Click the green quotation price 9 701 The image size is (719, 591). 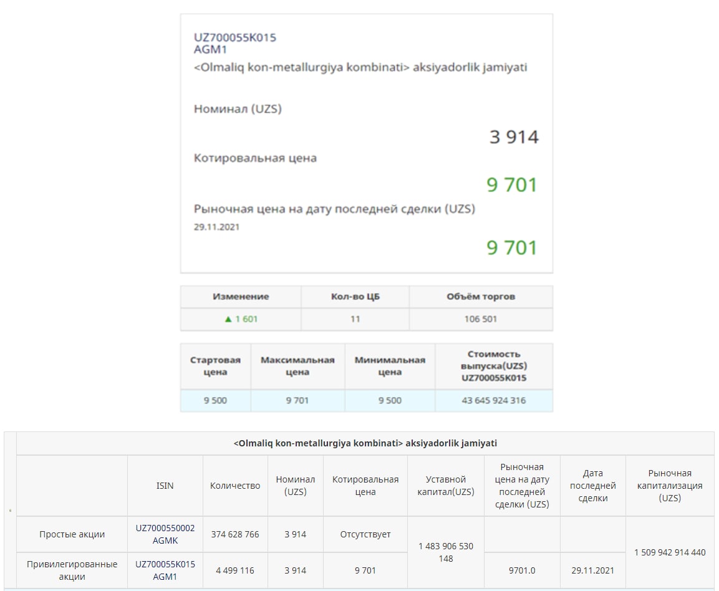512,185
